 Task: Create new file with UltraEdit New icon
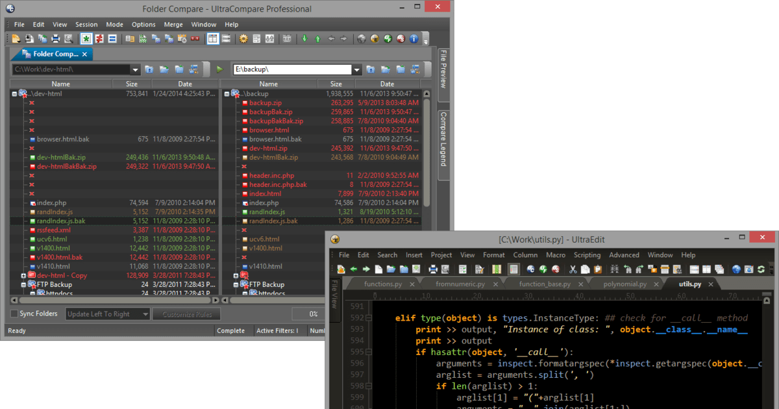[380, 268]
